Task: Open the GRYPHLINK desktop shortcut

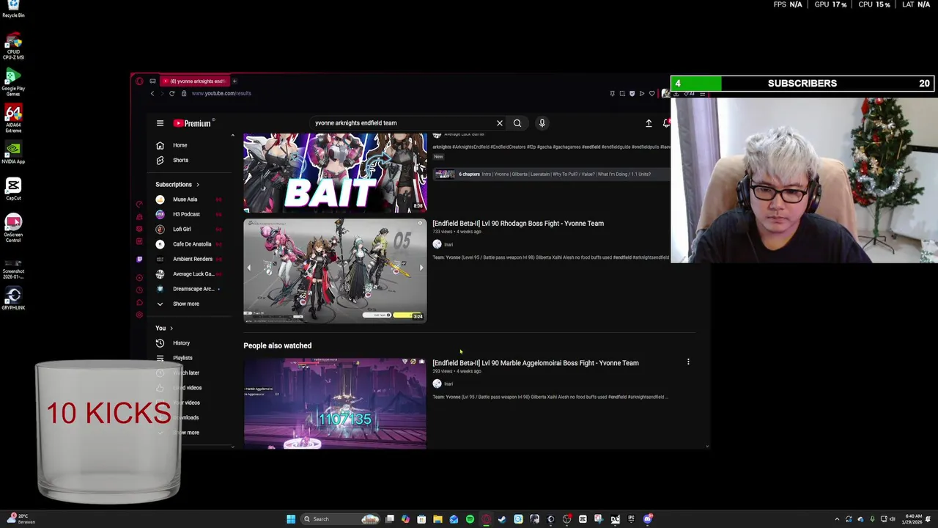Action: (13, 298)
